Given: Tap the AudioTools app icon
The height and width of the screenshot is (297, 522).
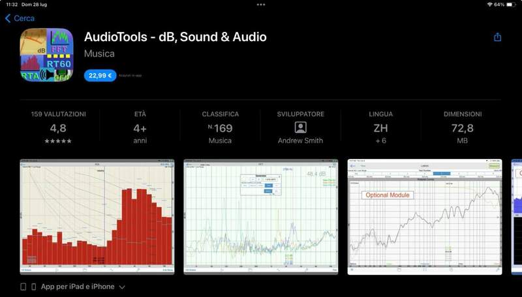Looking at the screenshot, I should click(x=46, y=55).
